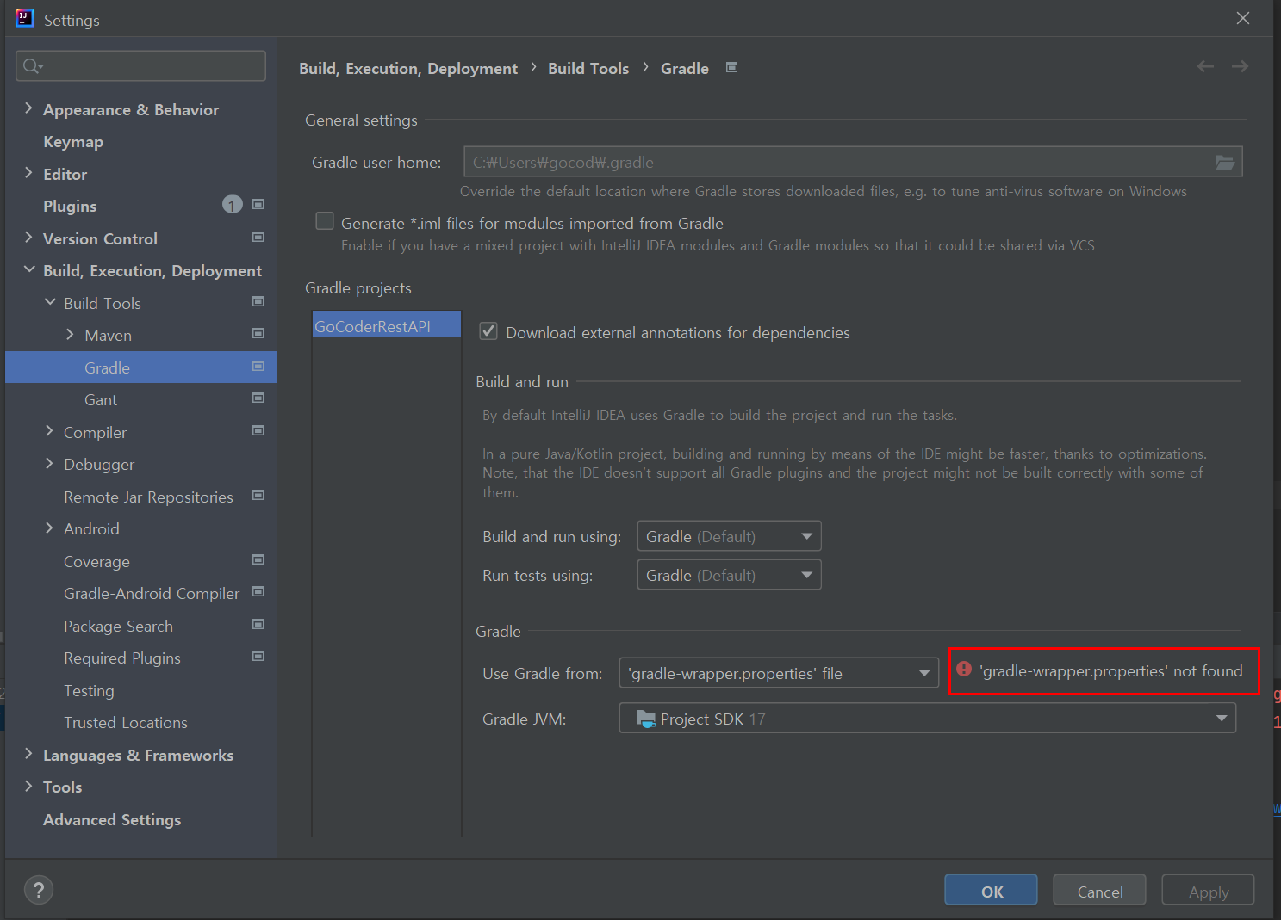Viewport: 1281px width, 920px height.
Task: Confirm settings with OK button
Action: (x=991, y=890)
